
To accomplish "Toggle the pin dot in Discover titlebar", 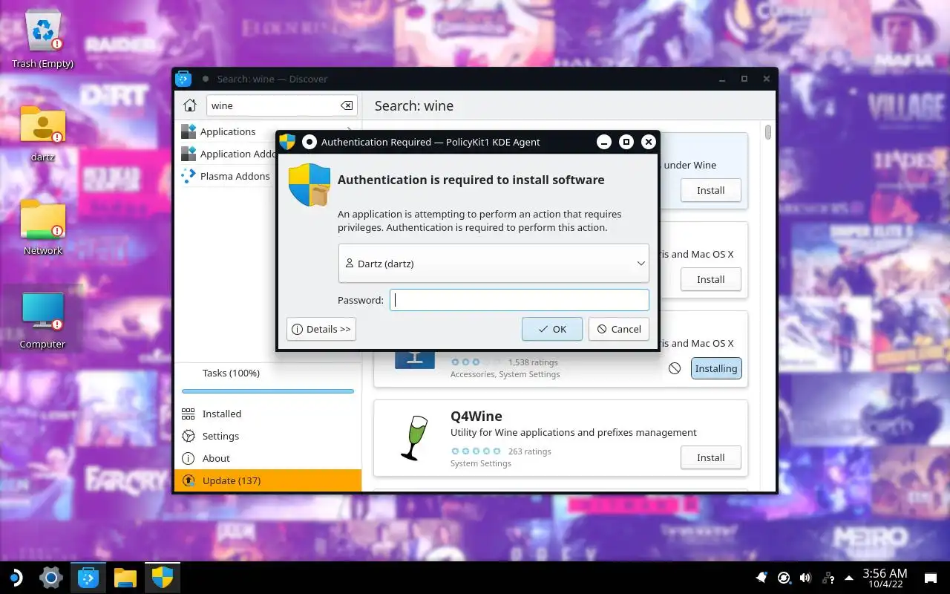I will [206, 79].
